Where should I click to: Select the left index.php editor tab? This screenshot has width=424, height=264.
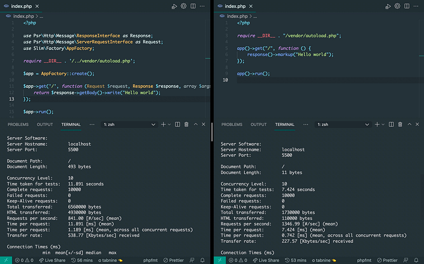pyautogui.click(x=21, y=6)
